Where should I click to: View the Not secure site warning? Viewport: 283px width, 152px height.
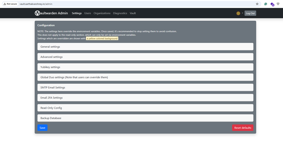(10, 4)
